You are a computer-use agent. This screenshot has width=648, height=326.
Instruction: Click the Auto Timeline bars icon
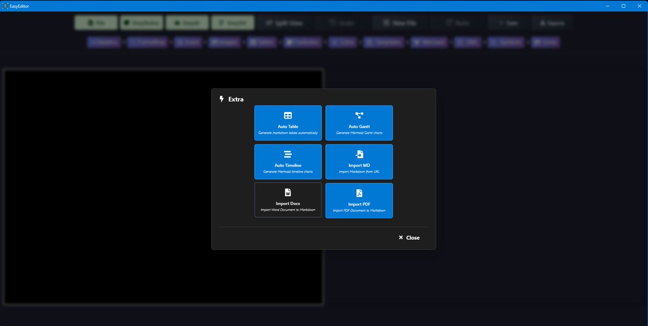288,154
